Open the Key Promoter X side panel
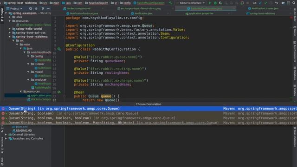Viewport: 297px width, 167px height. 295,51
